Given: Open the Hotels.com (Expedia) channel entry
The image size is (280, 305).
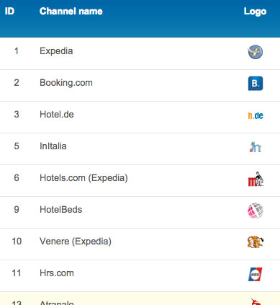Looking at the screenshot, I should click(83, 178).
